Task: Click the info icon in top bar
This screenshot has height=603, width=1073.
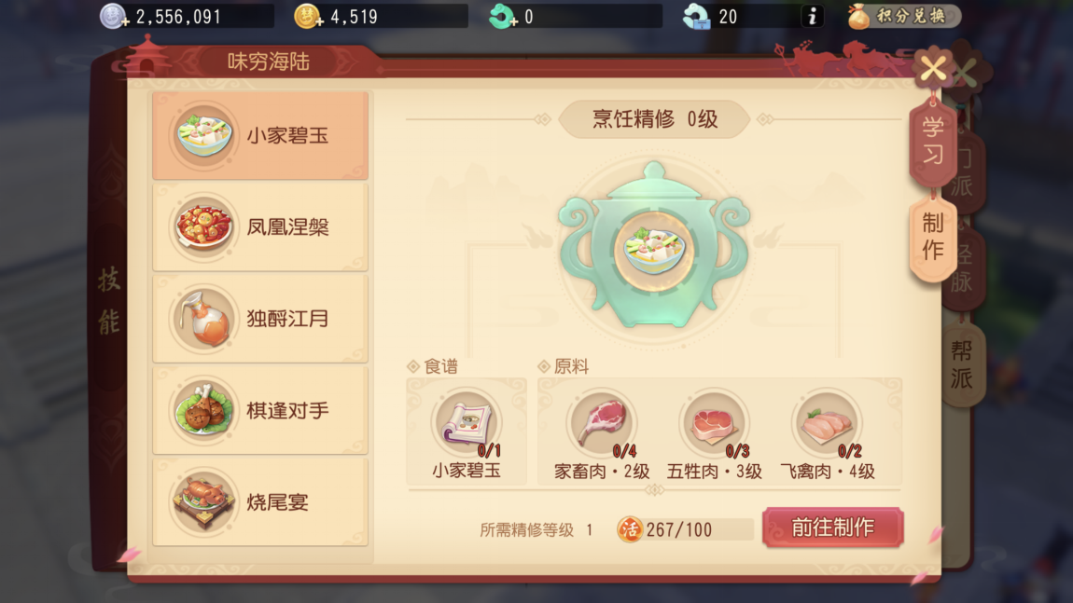Action: point(813,17)
